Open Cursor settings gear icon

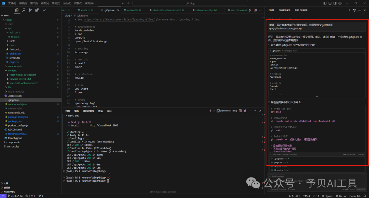click(x=340, y=3)
